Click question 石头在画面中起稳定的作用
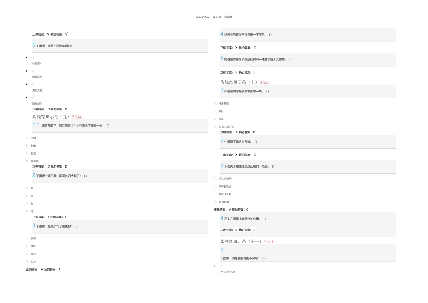The height and width of the screenshot is (303, 428). [245, 219]
